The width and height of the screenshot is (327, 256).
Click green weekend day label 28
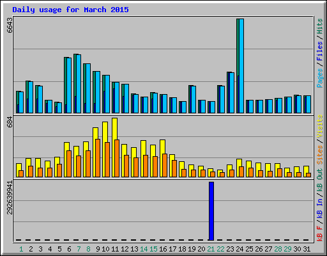pos(278,249)
